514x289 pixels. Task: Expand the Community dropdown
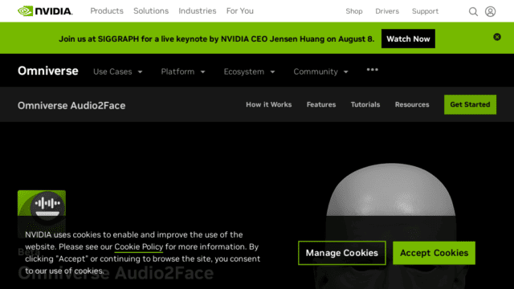point(320,71)
